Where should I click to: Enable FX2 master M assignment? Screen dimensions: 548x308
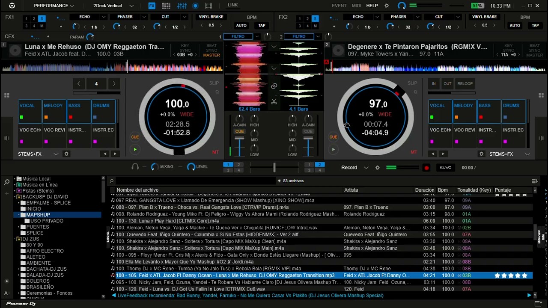[316, 26]
